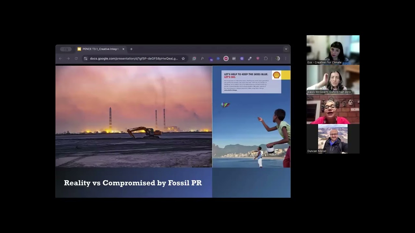Viewport: 415px width, 233px height.
Task: Open the color picker eyedropper extension
Action: [250, 59]
